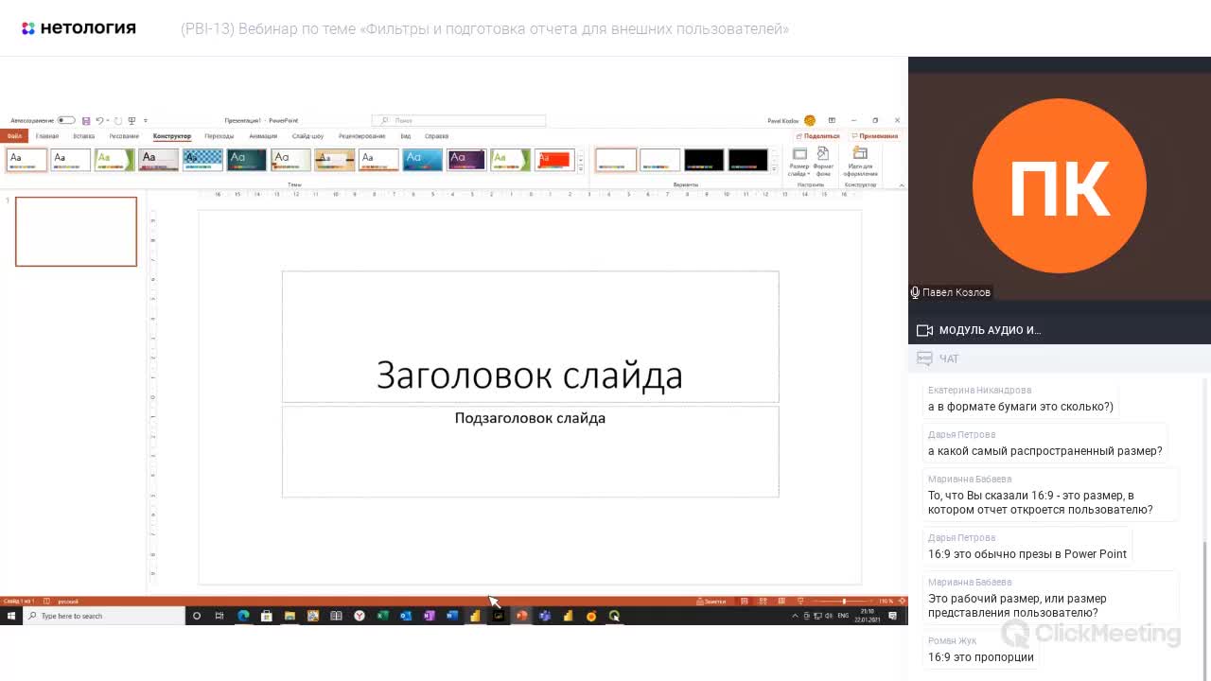Switch to the Слайд-шоу tab

tap(307, 136)
